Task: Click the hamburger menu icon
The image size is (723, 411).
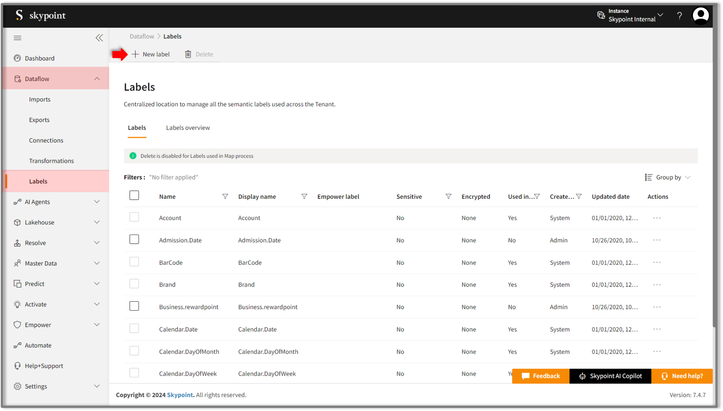Action: coord(17,38)
